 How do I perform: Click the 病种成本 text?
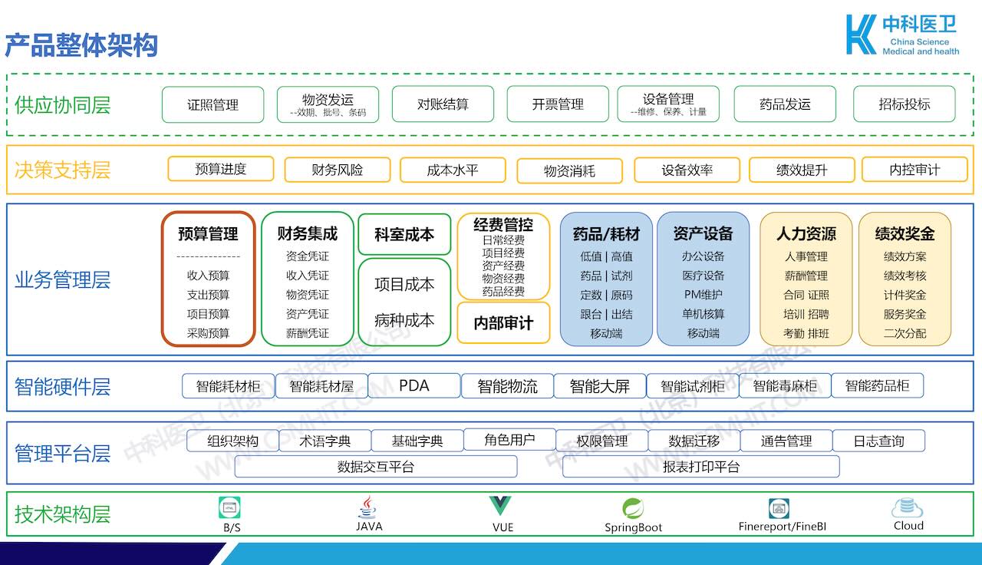pos(404,320)
